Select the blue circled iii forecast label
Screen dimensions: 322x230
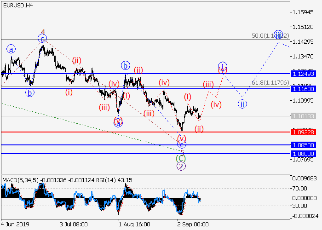[277, 34]
